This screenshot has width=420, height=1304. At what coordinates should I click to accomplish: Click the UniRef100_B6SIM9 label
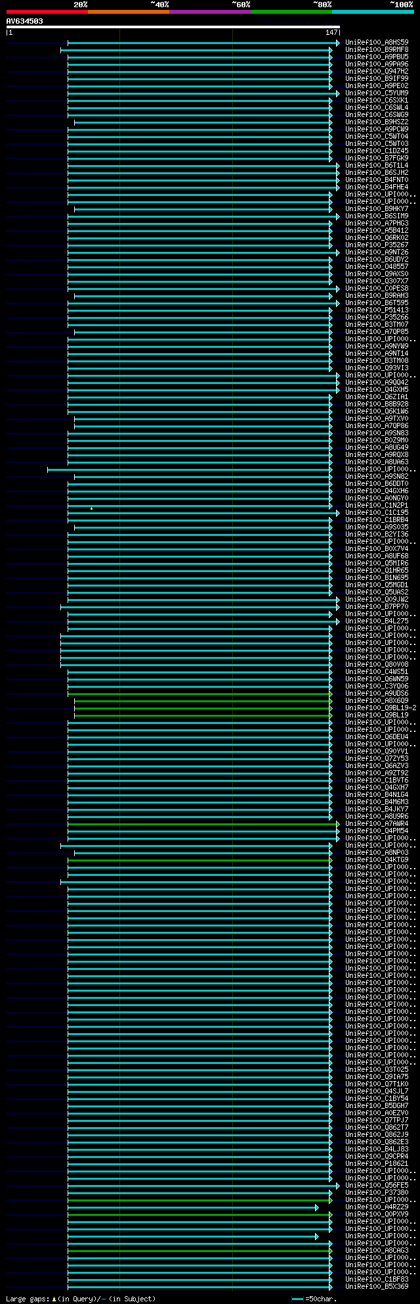pyautogui.click(x=377, y=216)
